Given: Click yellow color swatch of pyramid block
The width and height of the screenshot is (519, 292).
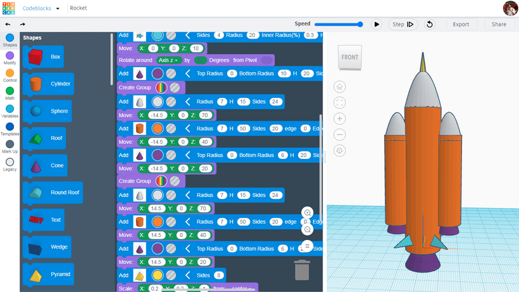Looking at the screenshot, I should point(158,275).
